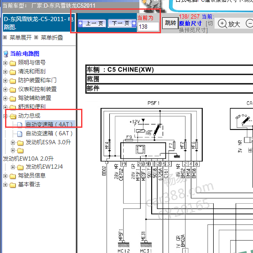Click the page number input showing 138

pos(148,27)
